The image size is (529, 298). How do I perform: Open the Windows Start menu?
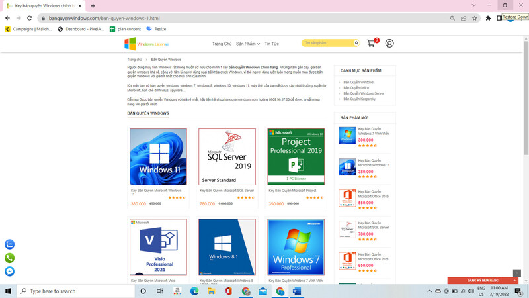(x=8, y=291)
